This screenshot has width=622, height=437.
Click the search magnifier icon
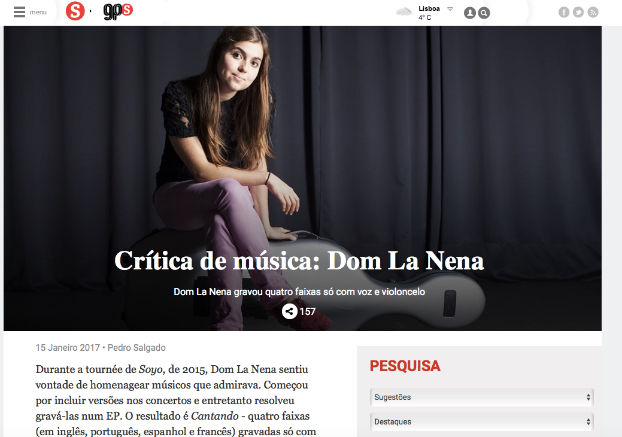tap(484, 13)
